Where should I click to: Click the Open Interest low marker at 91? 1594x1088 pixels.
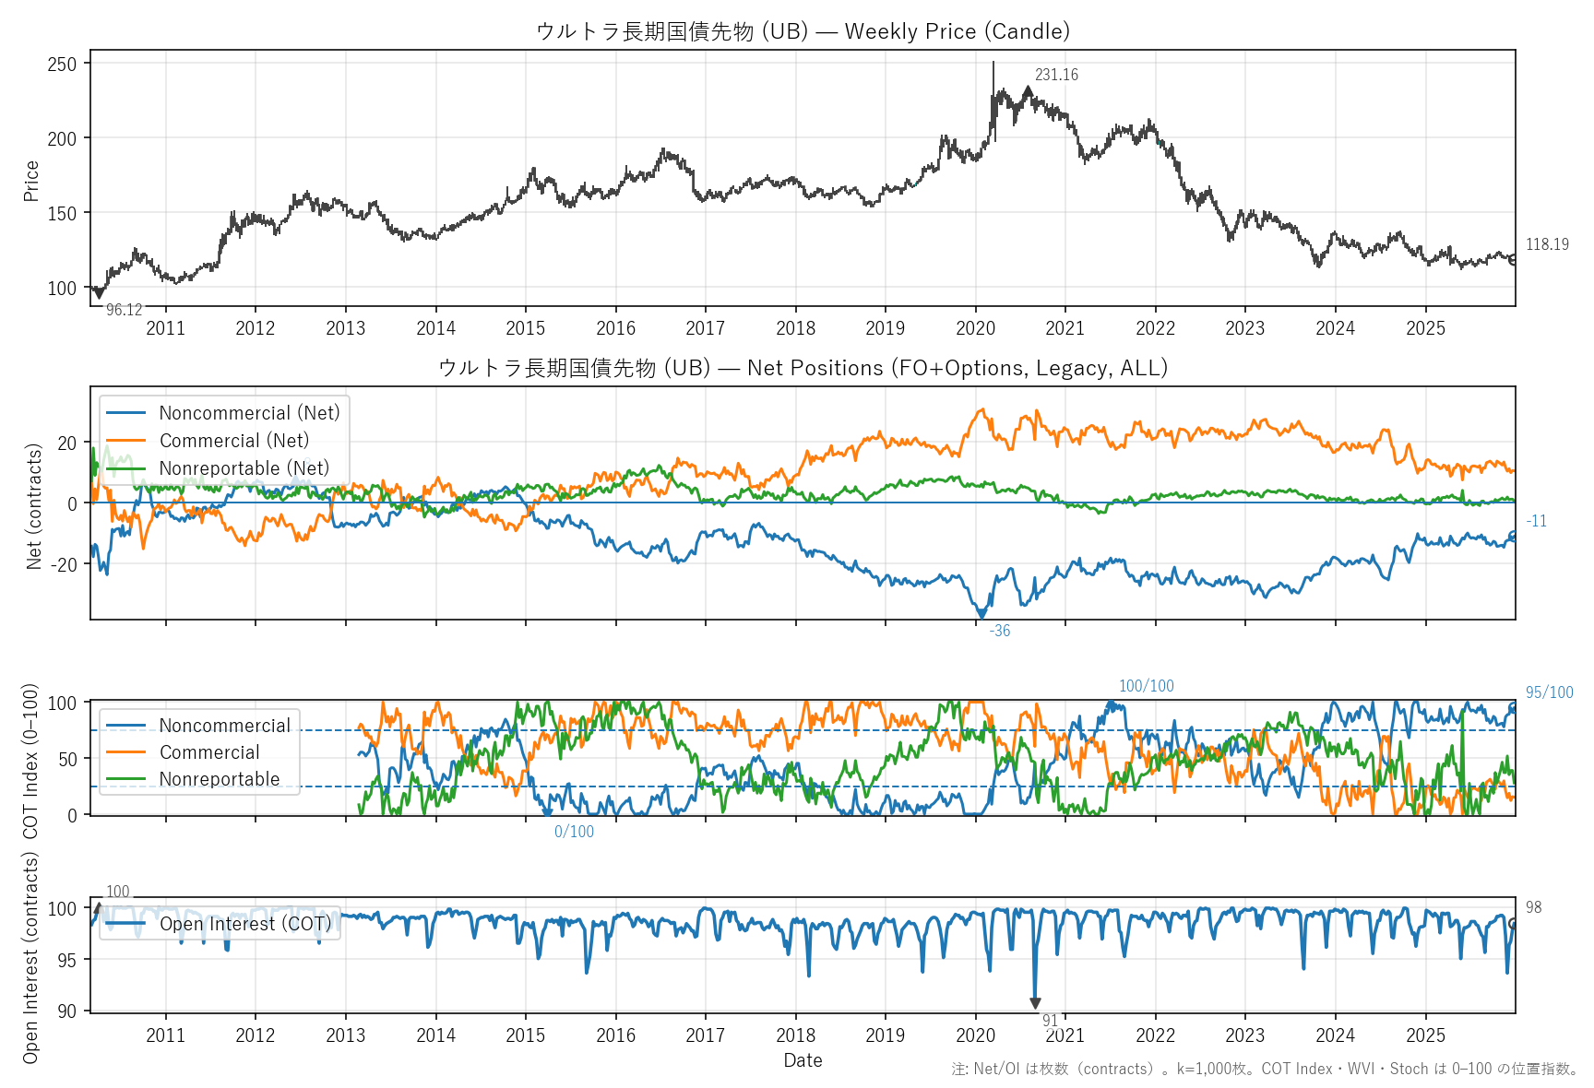(1035, 1003)
